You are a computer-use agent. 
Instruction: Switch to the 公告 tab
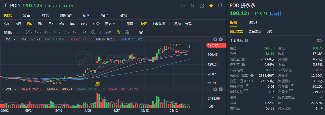click(x=27, y=15)
